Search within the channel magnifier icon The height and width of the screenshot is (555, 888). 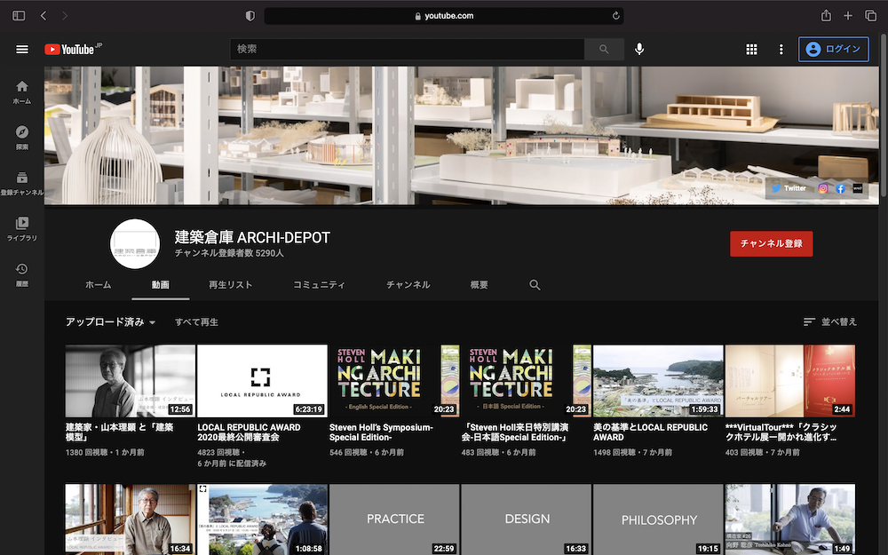[x=535, y=285]
